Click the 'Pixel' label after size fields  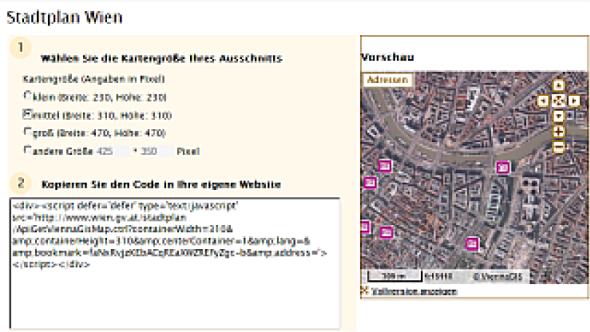[188, 151]
